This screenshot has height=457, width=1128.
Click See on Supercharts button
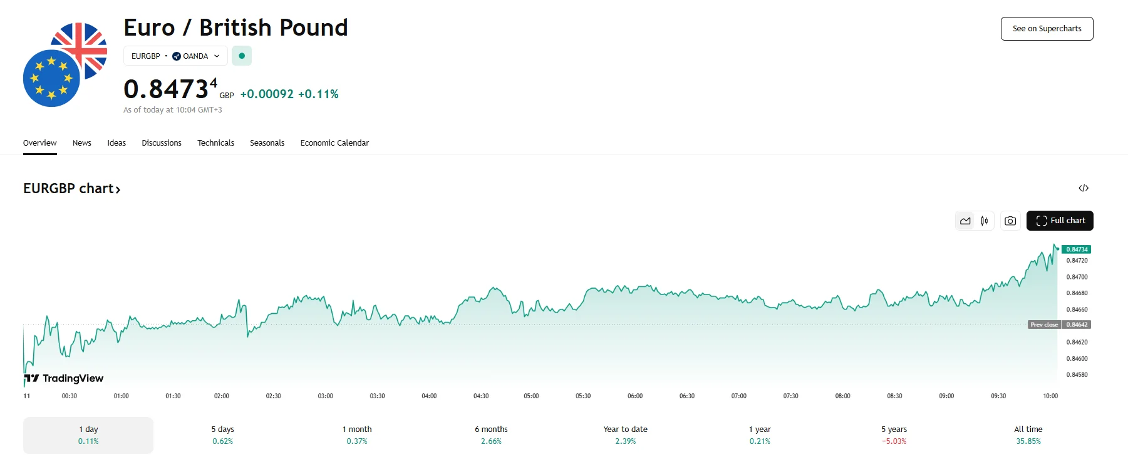click(1047, 29)
